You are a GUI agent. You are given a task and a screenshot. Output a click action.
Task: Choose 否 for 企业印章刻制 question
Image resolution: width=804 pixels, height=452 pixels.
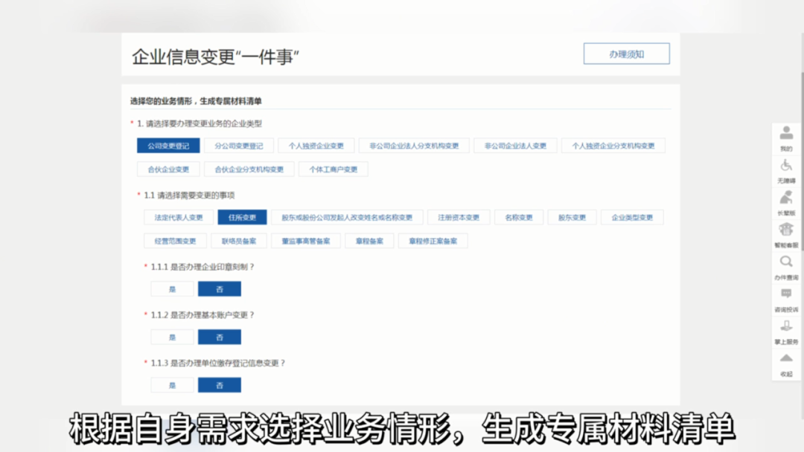tap(220, 289)
